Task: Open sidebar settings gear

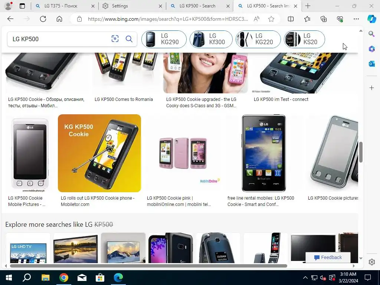Action: point(371,262)
